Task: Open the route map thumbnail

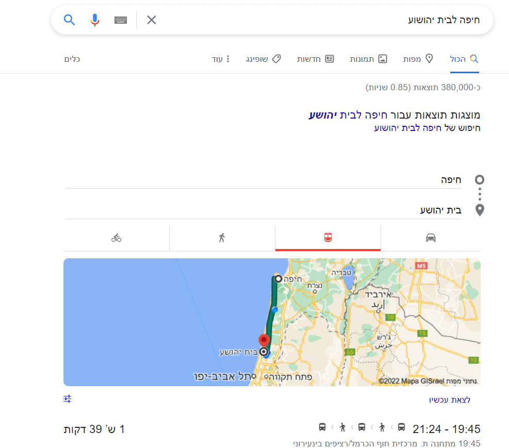Action: [272, 322]
